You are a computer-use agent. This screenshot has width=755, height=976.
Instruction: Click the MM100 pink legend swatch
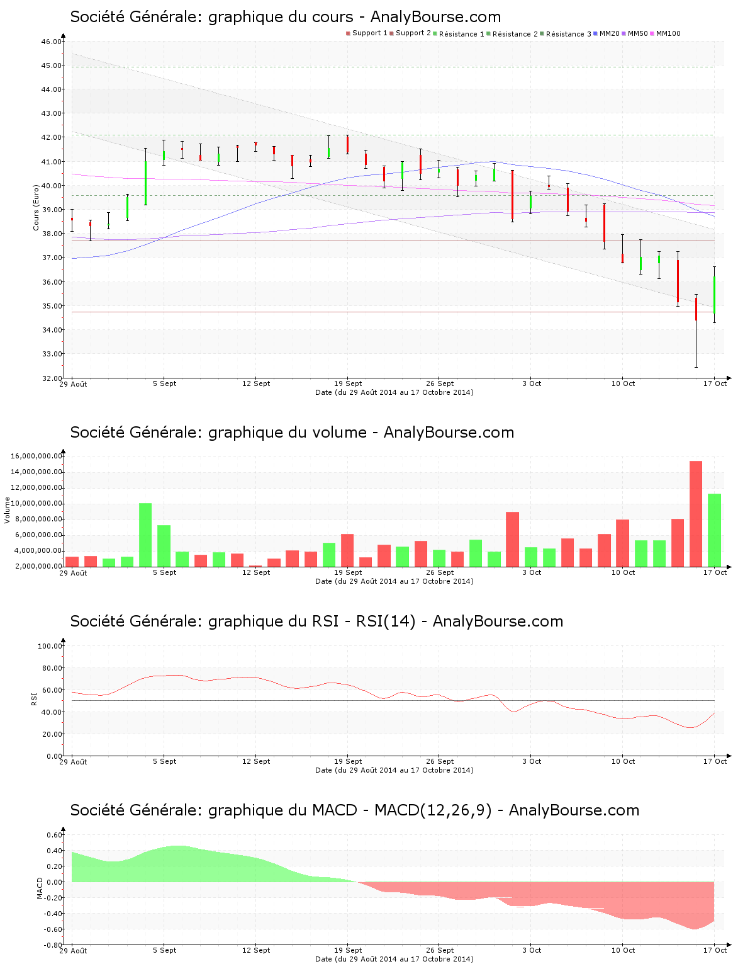tap(652, 33)
